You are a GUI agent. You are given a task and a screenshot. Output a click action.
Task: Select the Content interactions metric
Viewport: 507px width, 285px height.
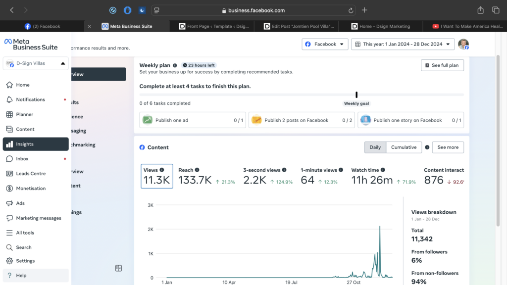pyautogui.click(x=444, y=177)
